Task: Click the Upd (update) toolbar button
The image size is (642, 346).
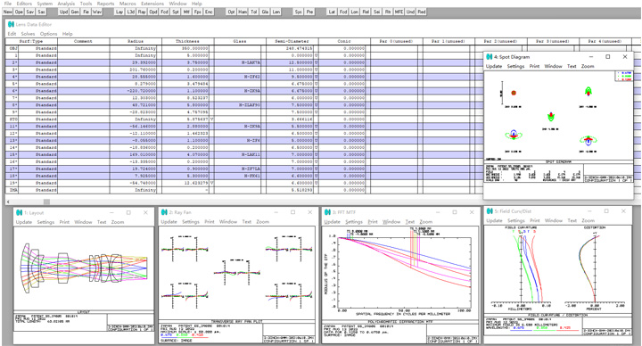Action: [x=63, y=12]
